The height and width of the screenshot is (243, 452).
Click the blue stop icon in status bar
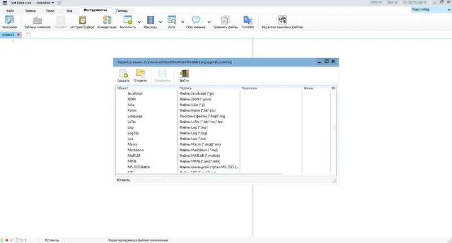[11, 240]
